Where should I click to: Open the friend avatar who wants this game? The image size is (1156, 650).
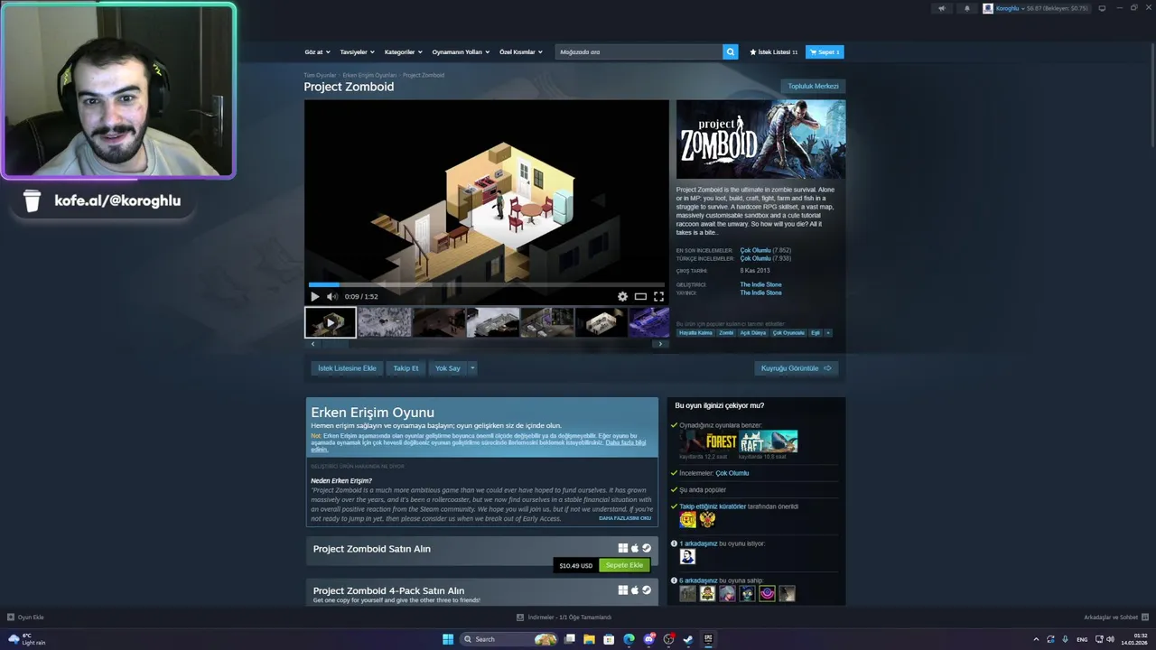(x=688, y=557)
